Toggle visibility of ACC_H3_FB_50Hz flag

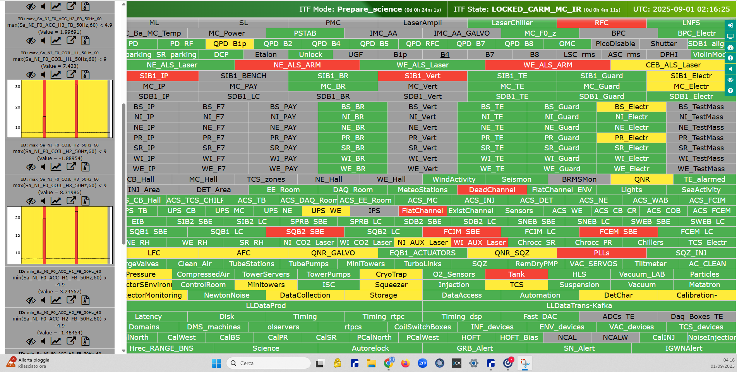point(31,40)
